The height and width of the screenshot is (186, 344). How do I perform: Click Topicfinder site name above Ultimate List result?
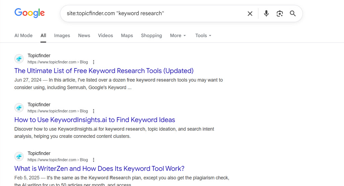[39, 56]
